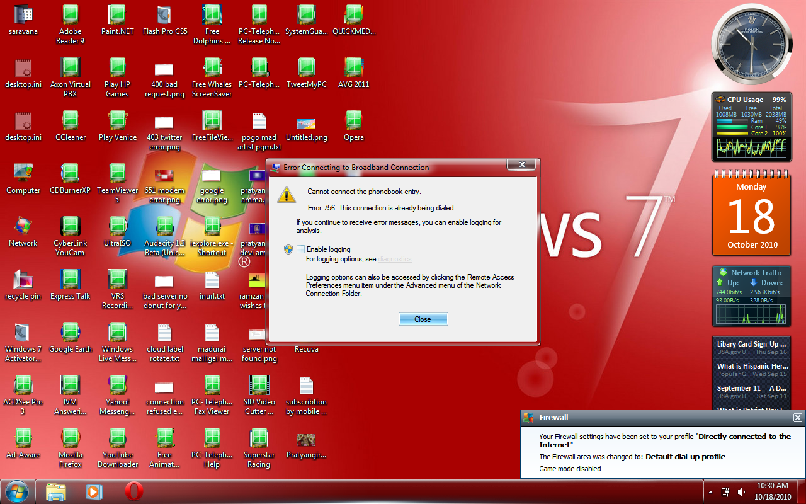This screenshot has height=504, width=806.
Task: Select the UltraISO desktop shortcut
Action: pos(117,232)
